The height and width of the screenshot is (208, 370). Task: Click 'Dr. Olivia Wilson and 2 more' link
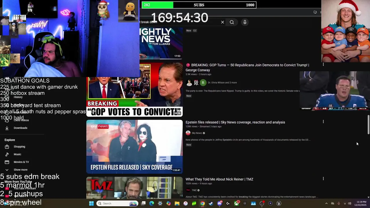tap(222, 83)
